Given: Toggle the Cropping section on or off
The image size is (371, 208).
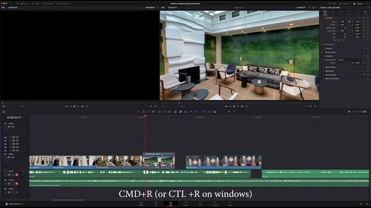Looking at the screenshot, I should tap(323, 49).
